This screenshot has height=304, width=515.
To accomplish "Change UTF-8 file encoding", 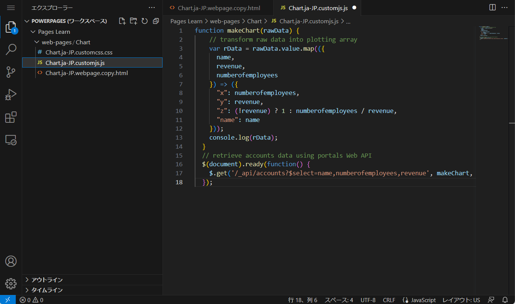I will point(368,300).
